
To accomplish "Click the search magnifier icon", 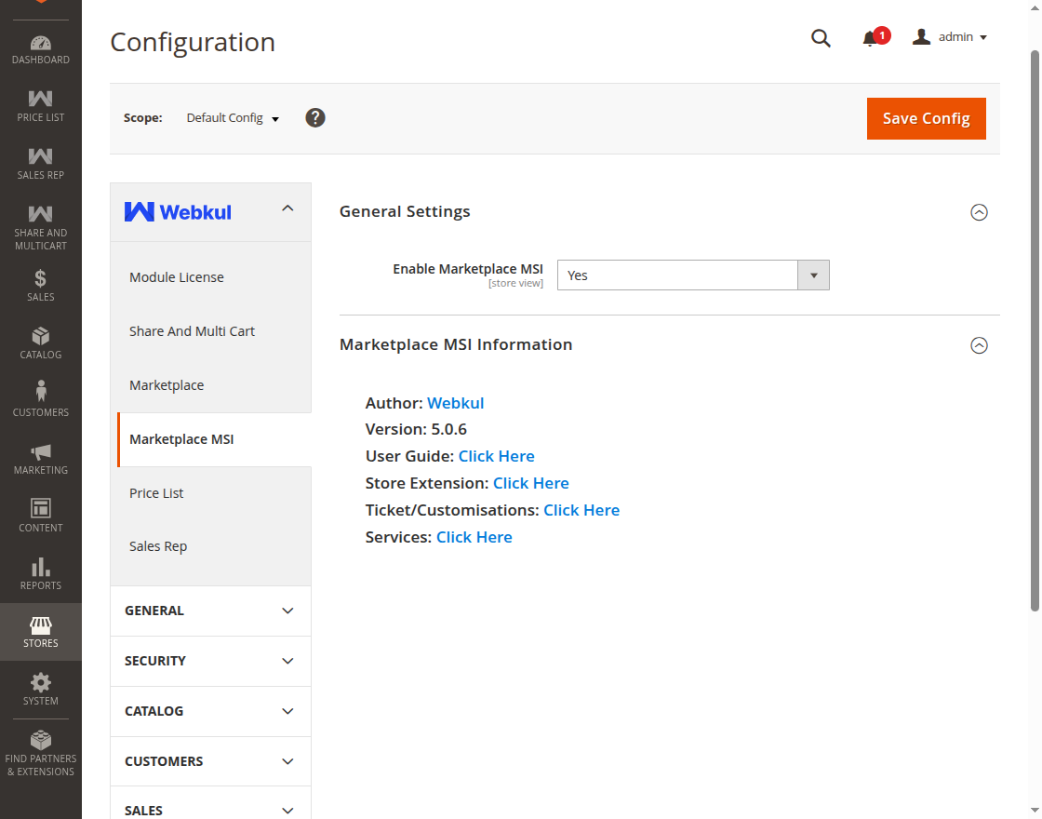I will click(x=821, y=38).
